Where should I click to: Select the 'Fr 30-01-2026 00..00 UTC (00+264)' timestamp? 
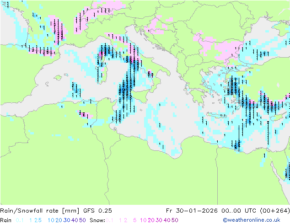coord(228,211)
